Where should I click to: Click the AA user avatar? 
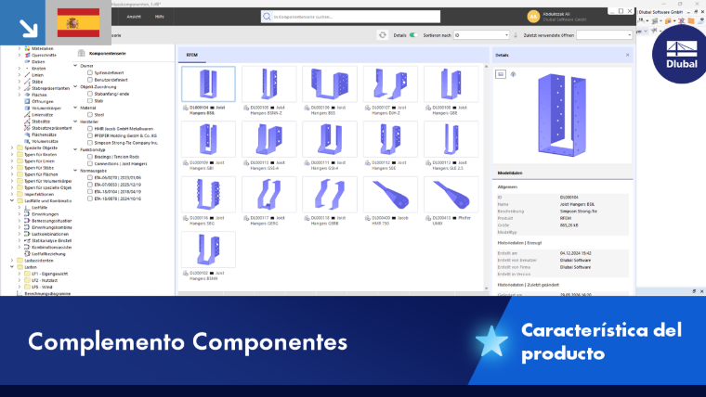tap(533, 17)
